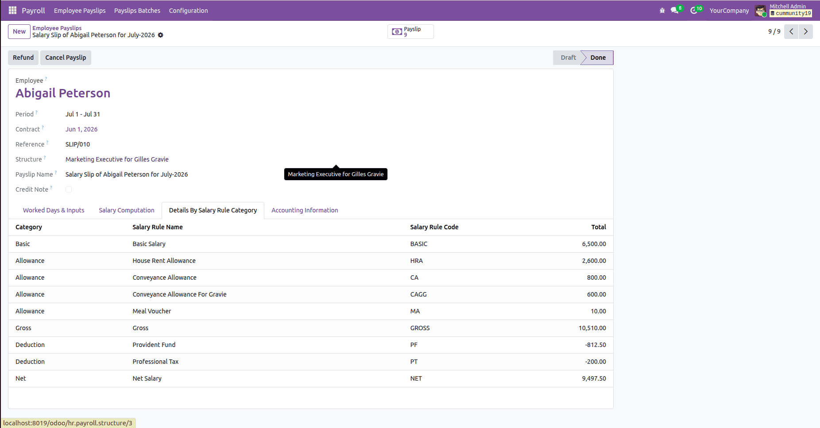Click the Provident Fund row
The height and width of the screenshot is (428, 820).
311,345
